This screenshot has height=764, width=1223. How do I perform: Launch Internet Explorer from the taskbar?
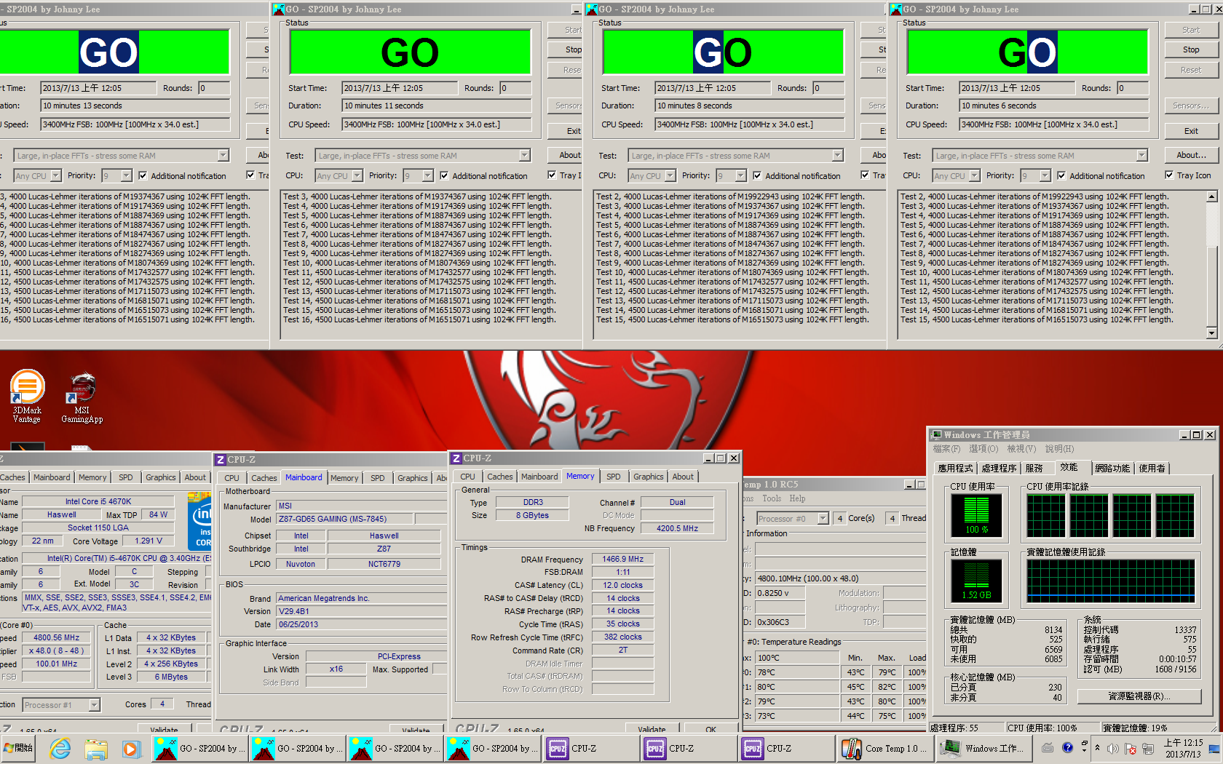click(60, 748)
